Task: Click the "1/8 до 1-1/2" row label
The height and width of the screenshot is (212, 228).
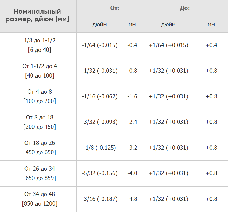Action: coord(39,41)
